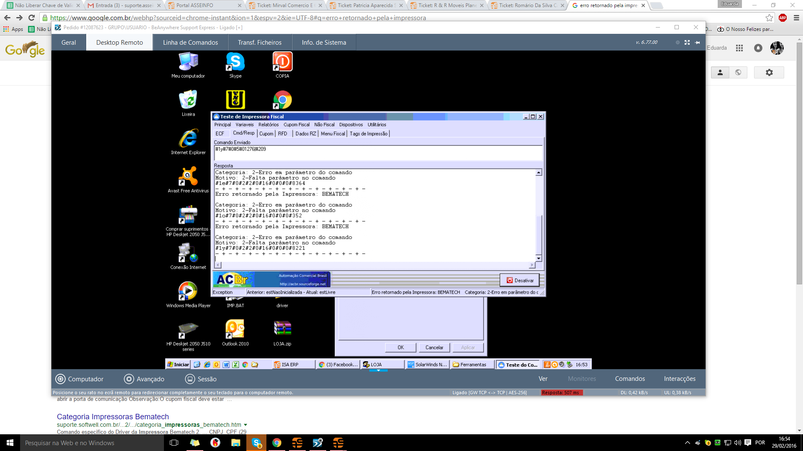Bookmark this page with the star icon
Viewport: 803px width, 451px height.
click(769, 18)
